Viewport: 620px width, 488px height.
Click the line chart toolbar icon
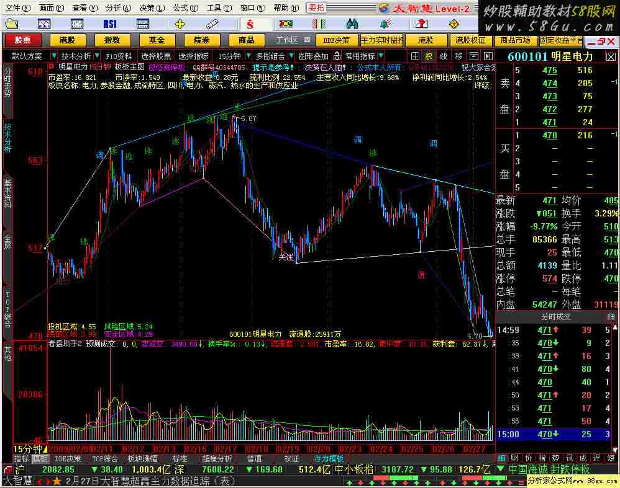pyautogui.click(x=44, y=24)
